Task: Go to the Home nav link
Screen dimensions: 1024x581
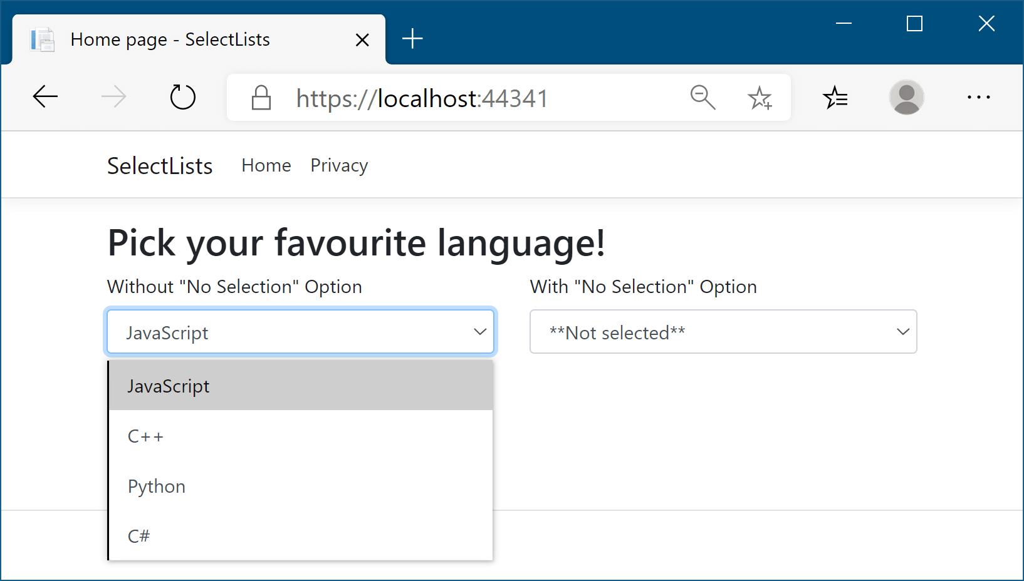Action: click(266, 165)
